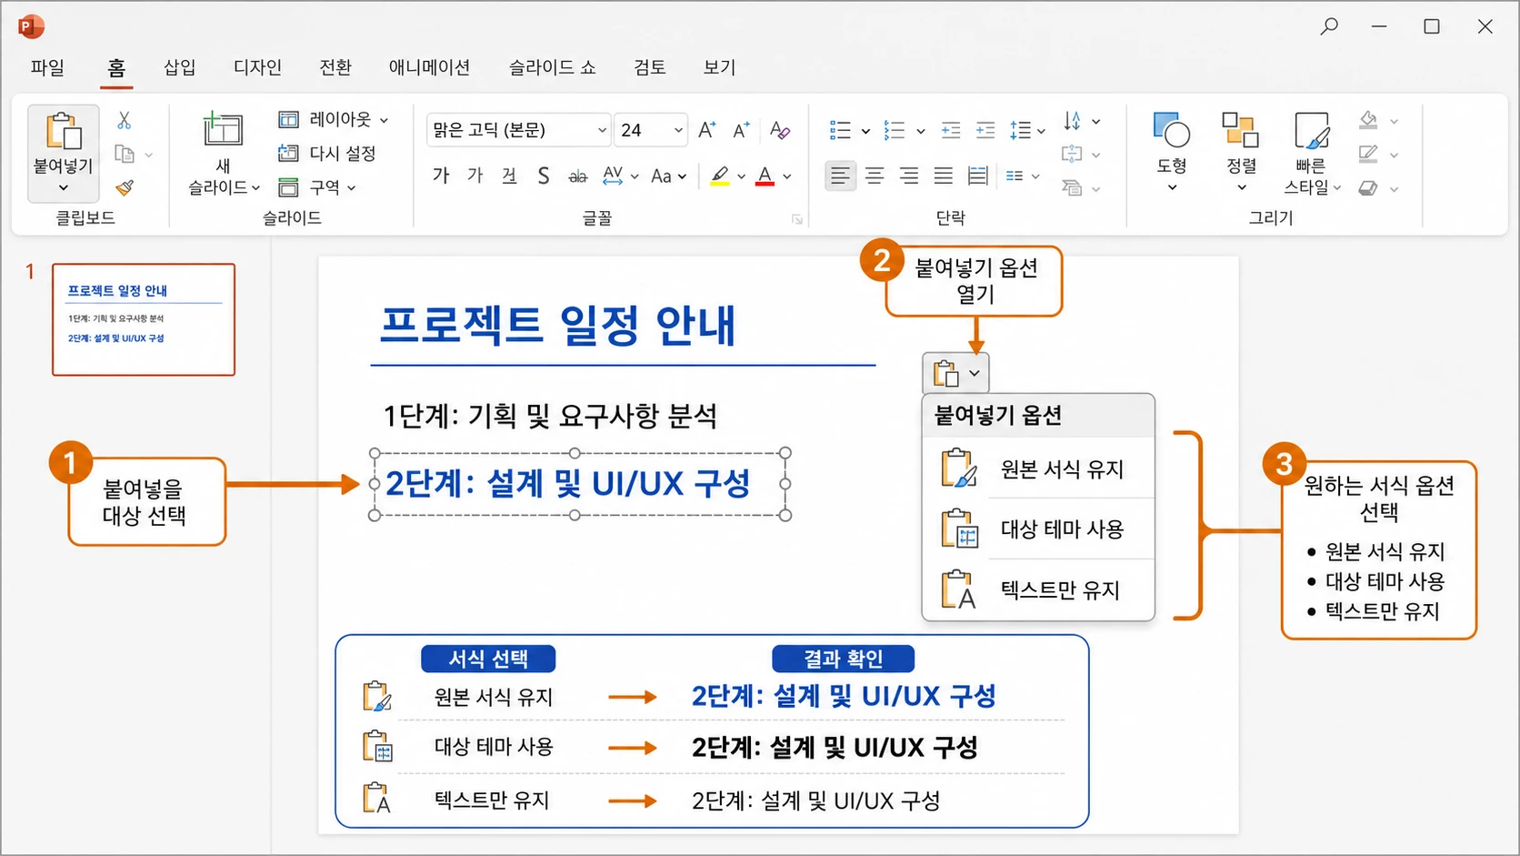Click the 새 슬라이드 new slide icon

click(x=222, y=129)
